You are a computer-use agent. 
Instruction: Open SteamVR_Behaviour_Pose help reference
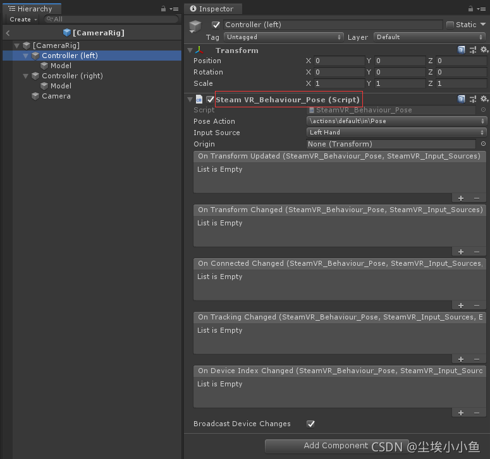(x=461, y=99)
